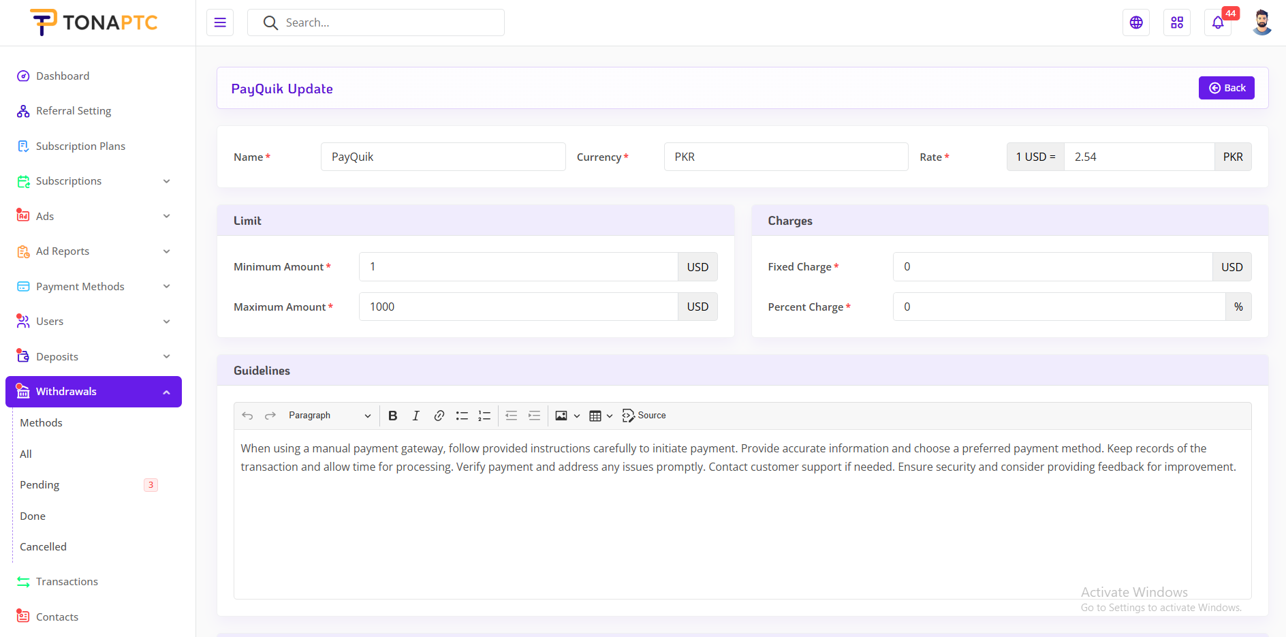Click the Rate field showing 2.54
Image resolution: width=1286 pixels, height=637 pixels.
click(1139, 157)
